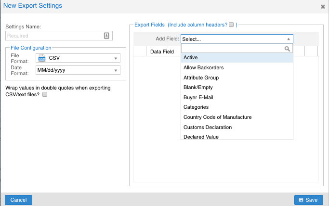Image resolution: width=329 pixels, height=206 pixels.
Task: Click the Export Fields section title
Action: (x=149, y=25)
